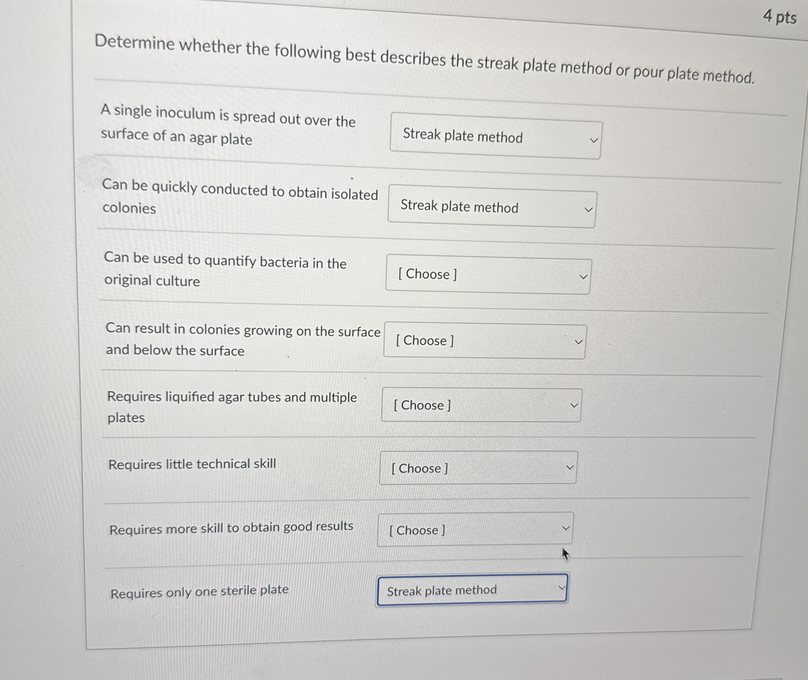Click the question prompt text about plate methods
This screenshot has height=680, width=808.
click(x=424, y=59)
